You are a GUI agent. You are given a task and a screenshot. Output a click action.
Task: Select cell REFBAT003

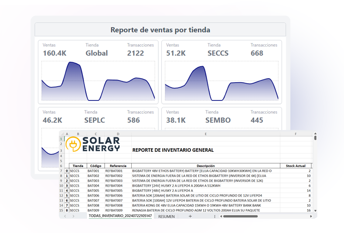coord(118,181)
